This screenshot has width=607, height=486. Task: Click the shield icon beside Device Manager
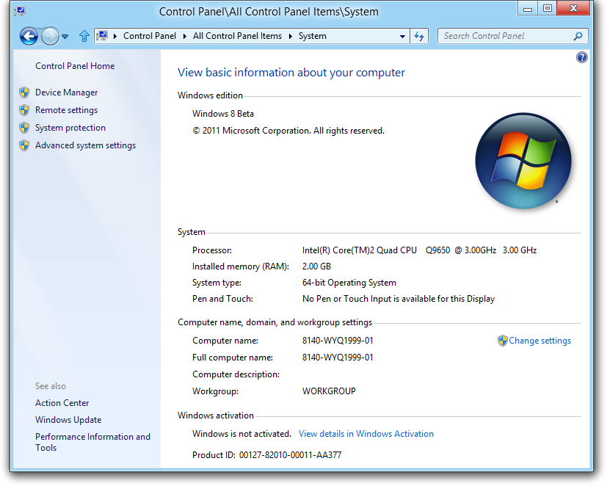pyautogui.click(x=24, y=93)
